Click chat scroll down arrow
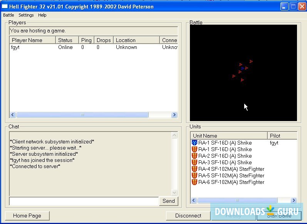307x224 pixels. point(174,192)
